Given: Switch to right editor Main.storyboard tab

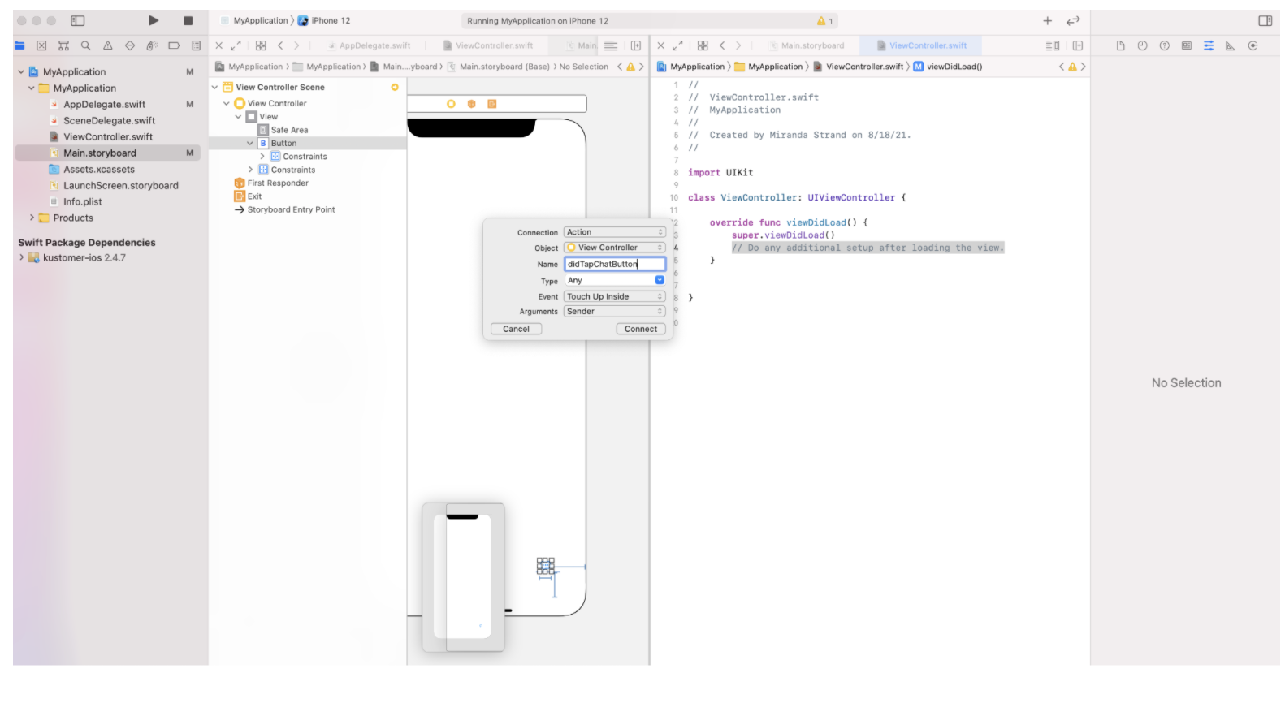Looking at the screenshot, I should coord(807,45).
